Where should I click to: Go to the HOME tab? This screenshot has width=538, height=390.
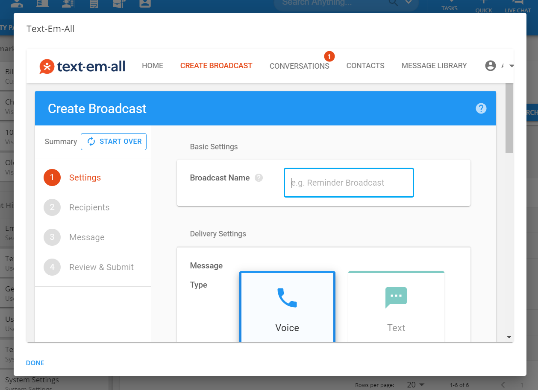153,66
